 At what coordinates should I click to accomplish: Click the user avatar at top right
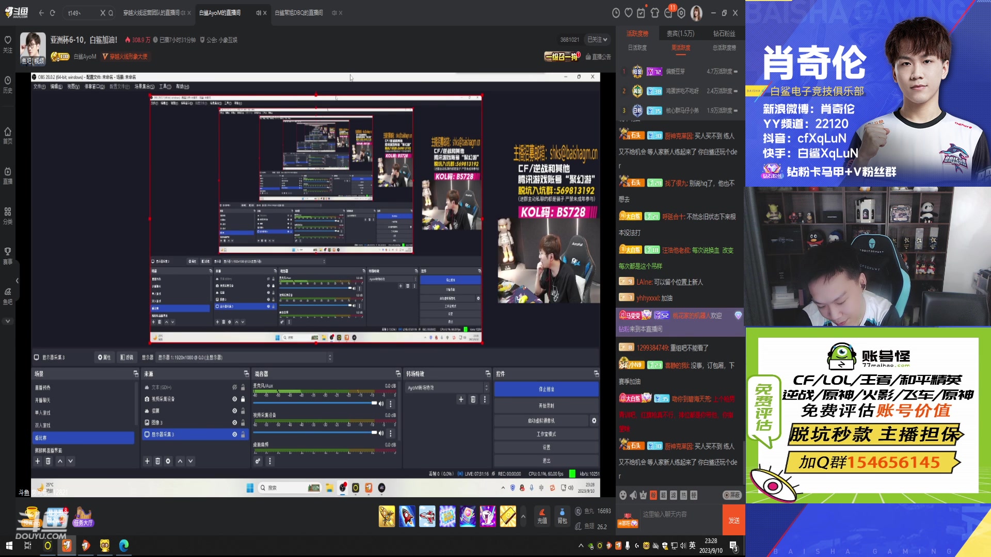(696, 13)
